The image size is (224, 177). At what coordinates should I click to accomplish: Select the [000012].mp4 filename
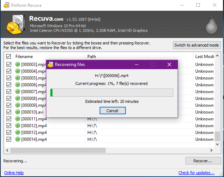[34, 126]
